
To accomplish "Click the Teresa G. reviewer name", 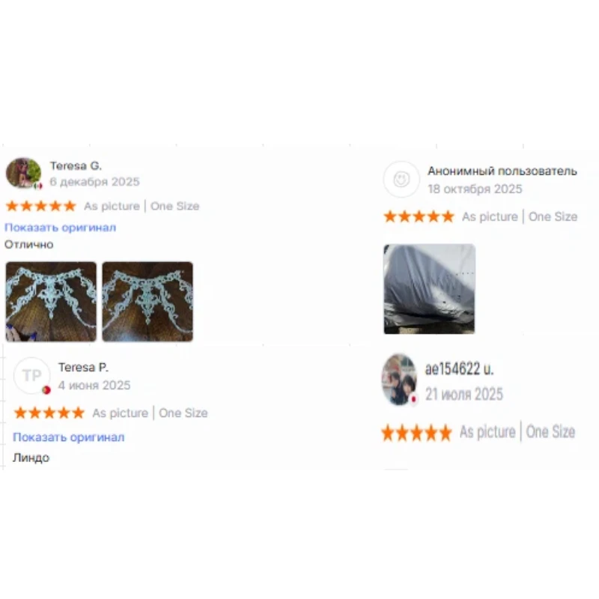I will coord(76,165).
